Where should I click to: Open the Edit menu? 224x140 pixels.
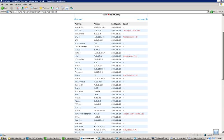pos(7,4)
